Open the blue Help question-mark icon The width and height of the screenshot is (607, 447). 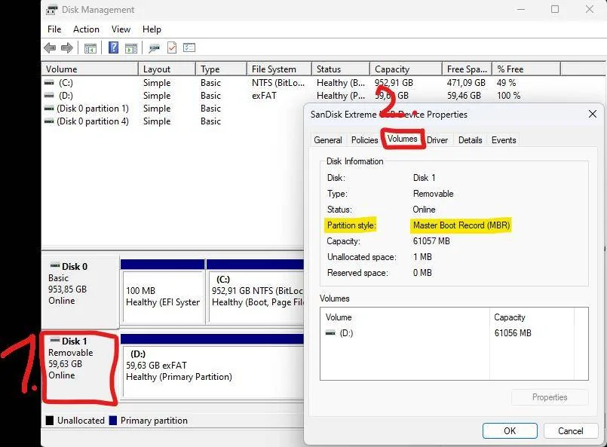click(x=113, y=47)
